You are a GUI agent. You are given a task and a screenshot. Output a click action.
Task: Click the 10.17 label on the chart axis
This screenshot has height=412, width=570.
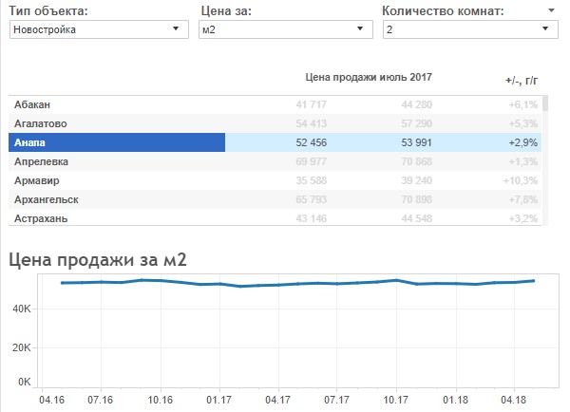point(396,401)
